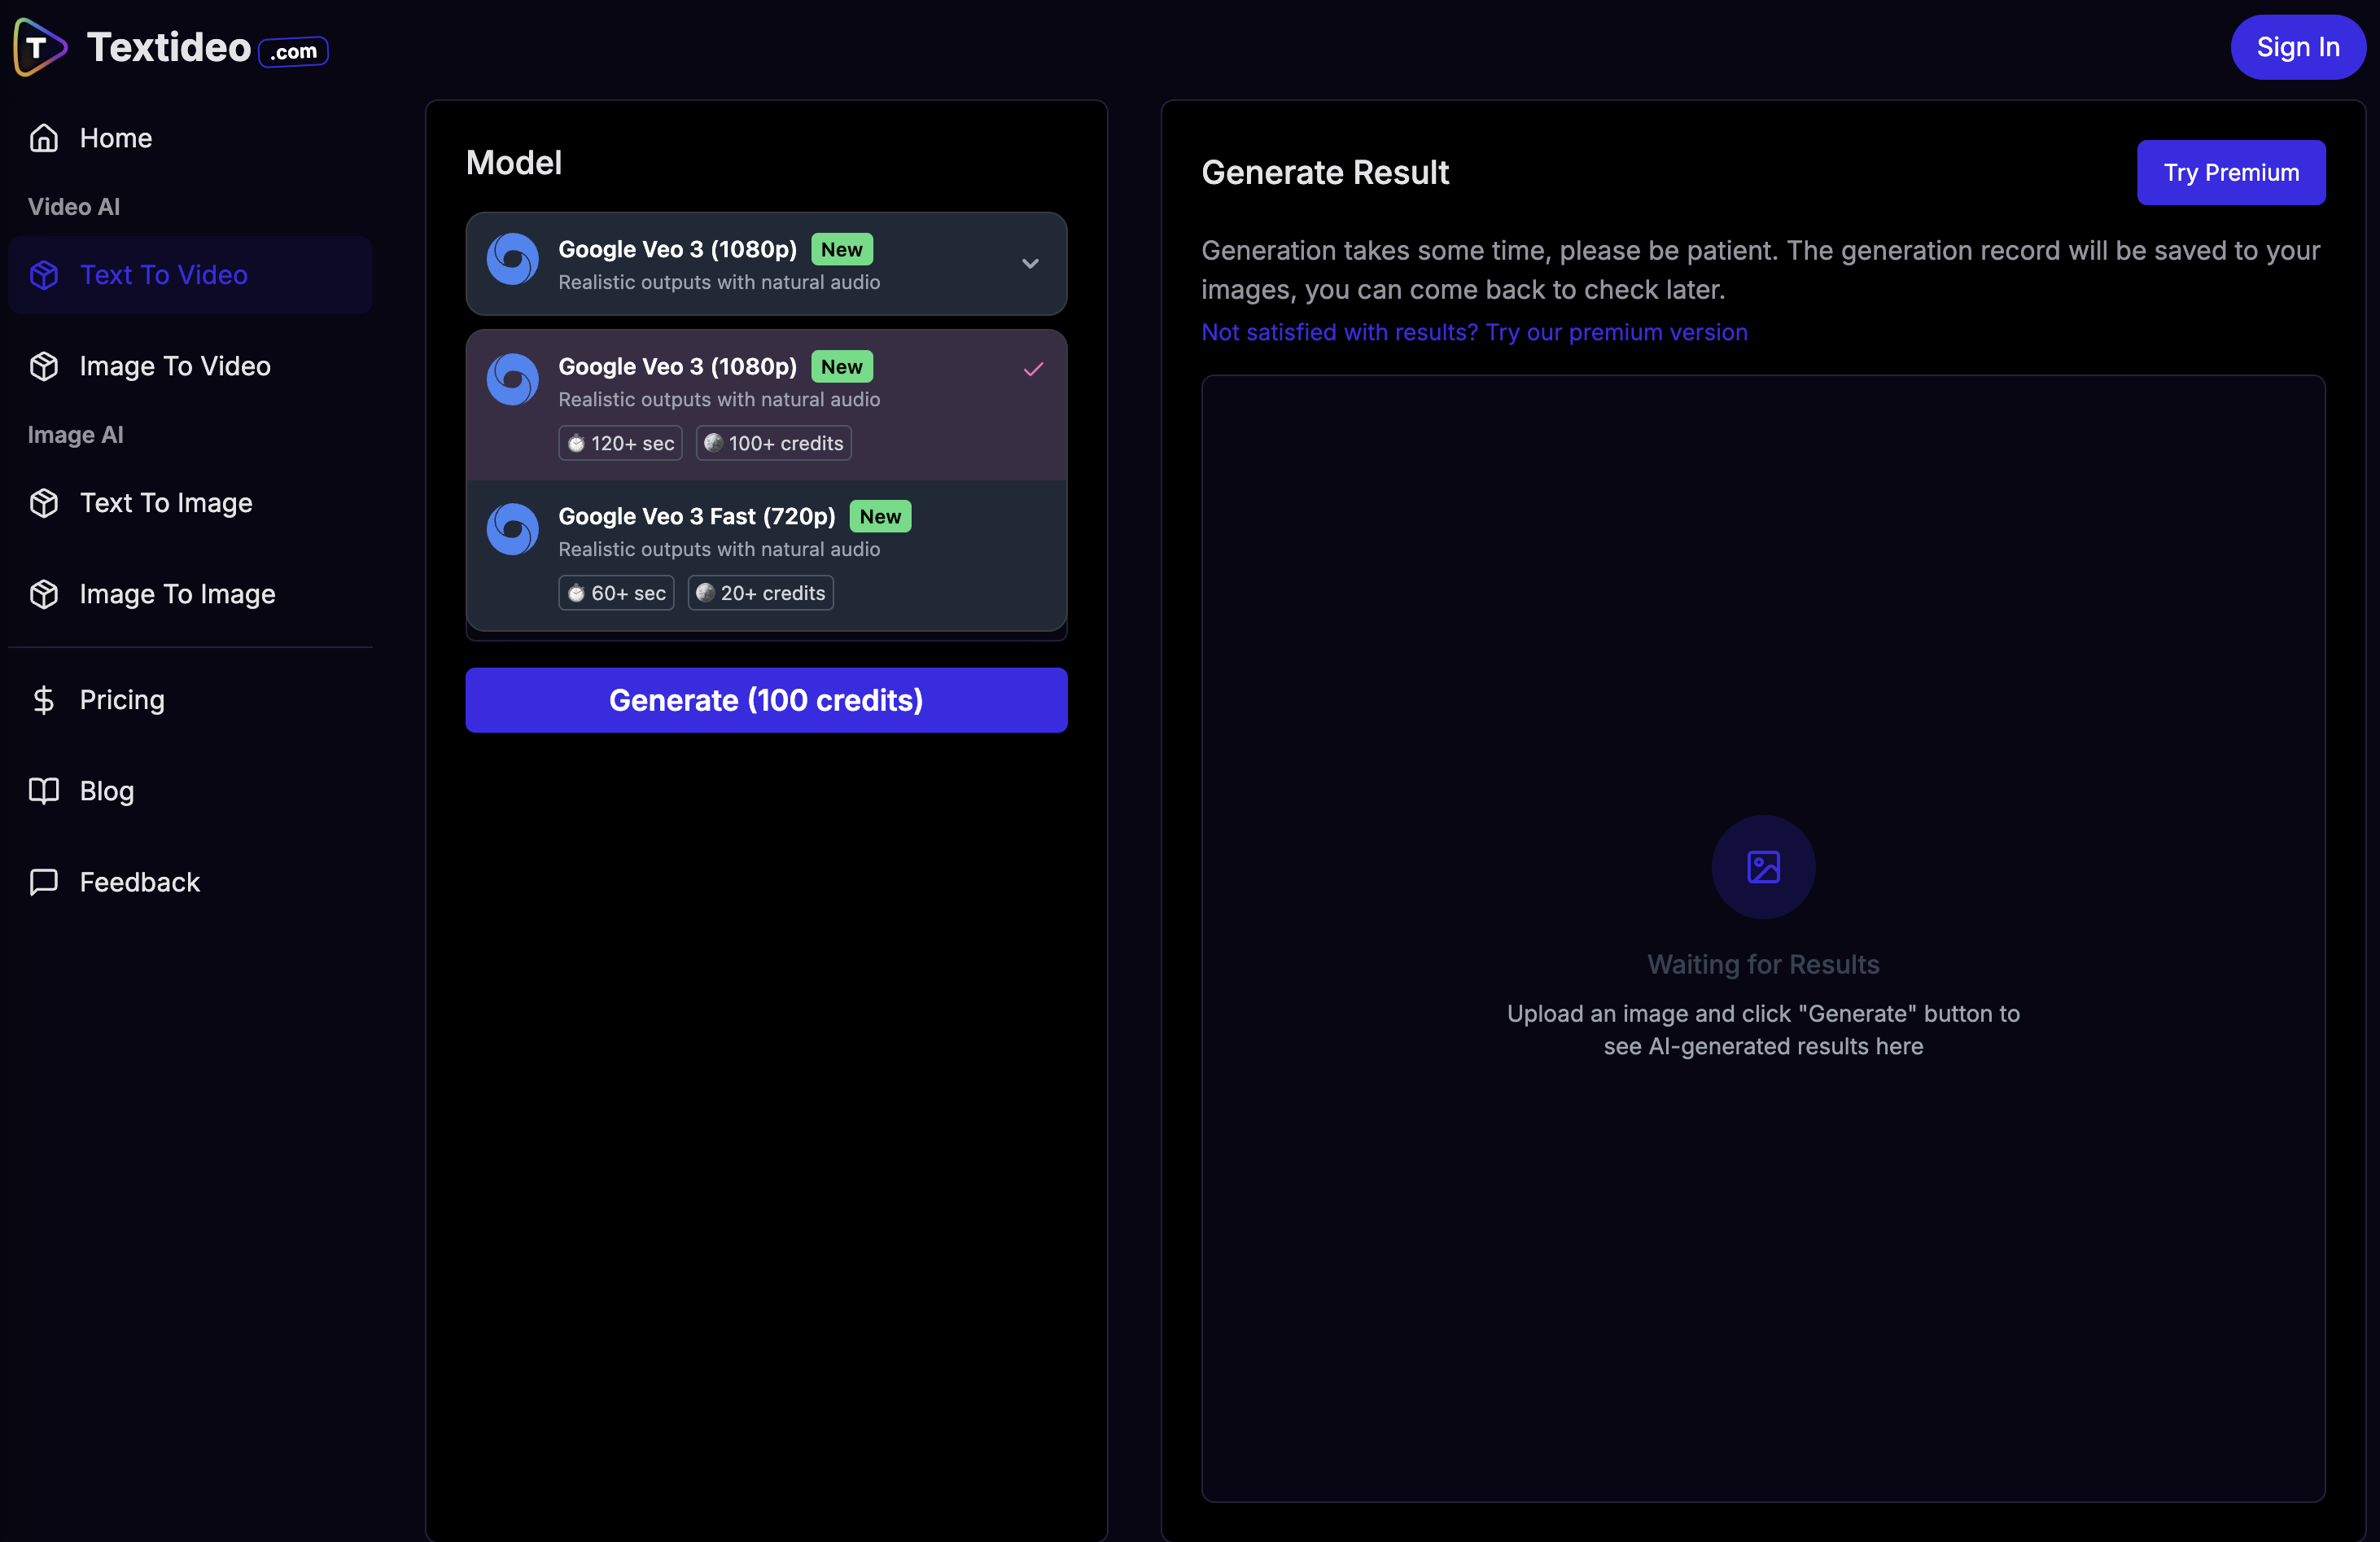Click the Veo 3 Fast (720p) logo icon
Image resolution: width=2380 pixels, height=1542 pixels.
(513, 529)
